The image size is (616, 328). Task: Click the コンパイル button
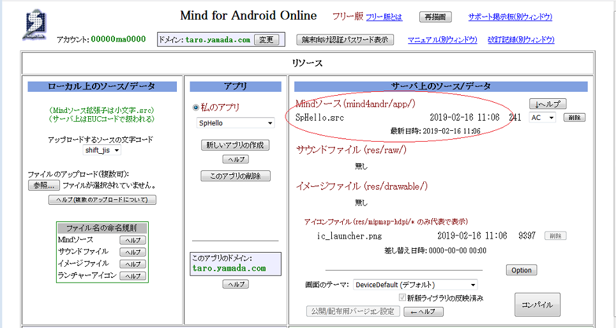pos(537,305)
